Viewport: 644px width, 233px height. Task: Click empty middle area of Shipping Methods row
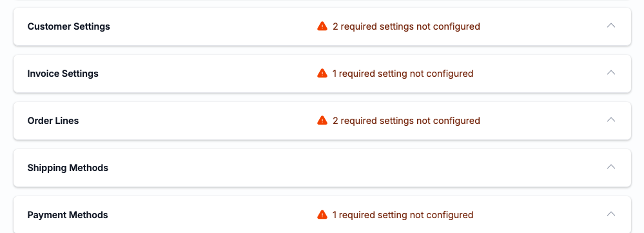point(353,168)
